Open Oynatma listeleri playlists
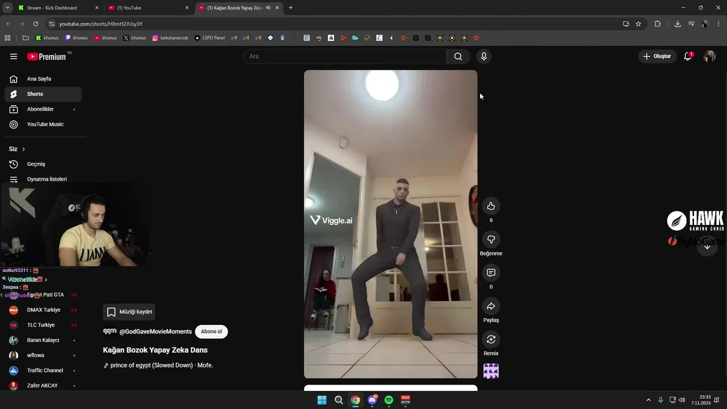Image resolution: width=727 pixels, height=409 pixels. (x=43, y=179)
